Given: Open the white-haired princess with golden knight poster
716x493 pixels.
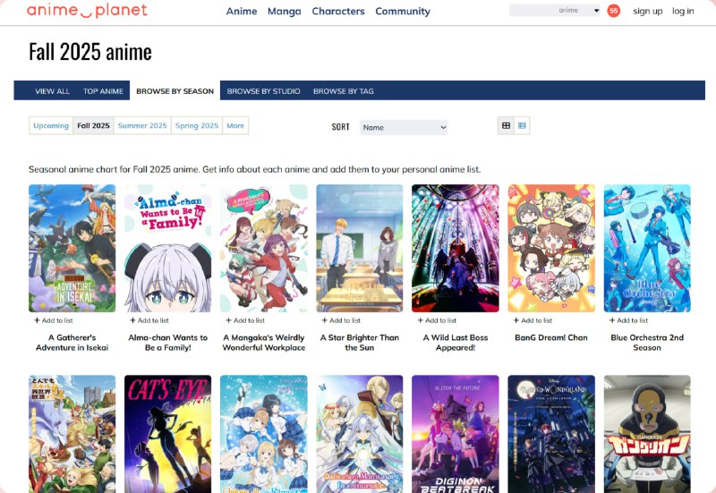Looking at the screenshot, I should coord(360,434).
